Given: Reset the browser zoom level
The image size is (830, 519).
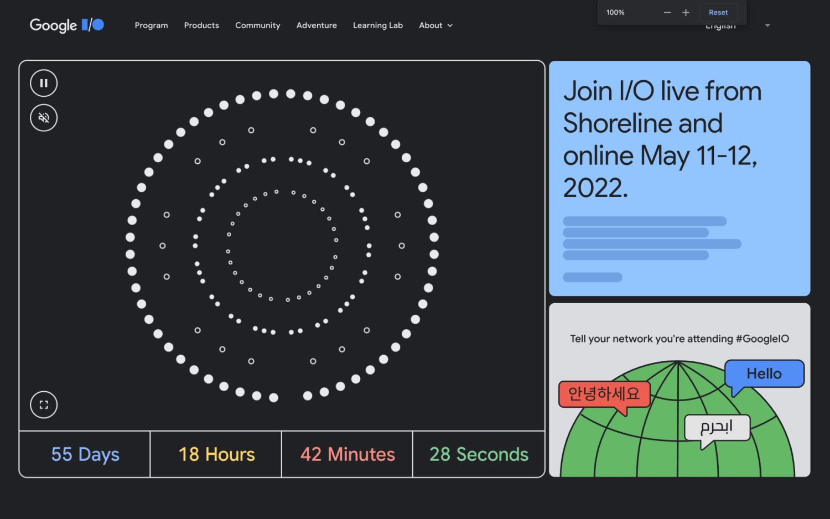Looking at the screenshot, I should (718, 13).
